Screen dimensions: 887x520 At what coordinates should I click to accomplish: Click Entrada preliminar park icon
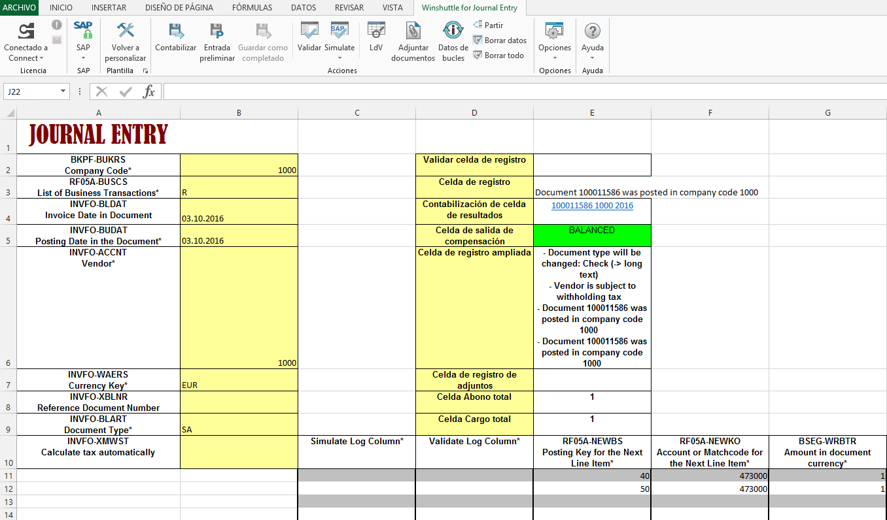point(217,31)
